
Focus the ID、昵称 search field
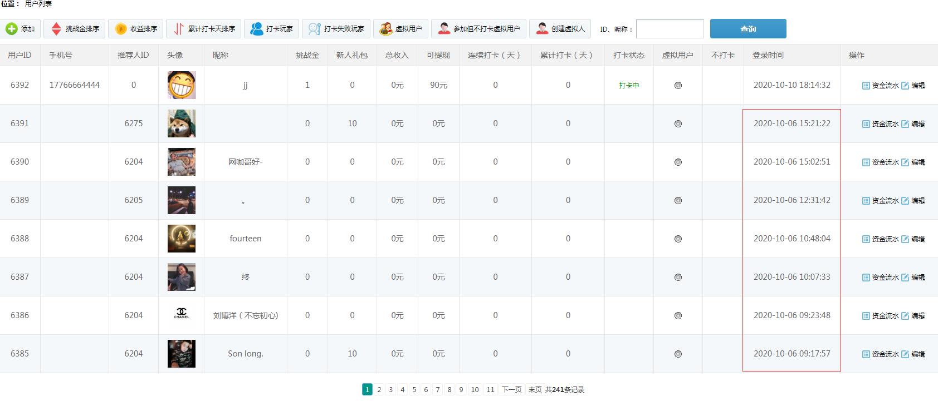tap(670, 29)
